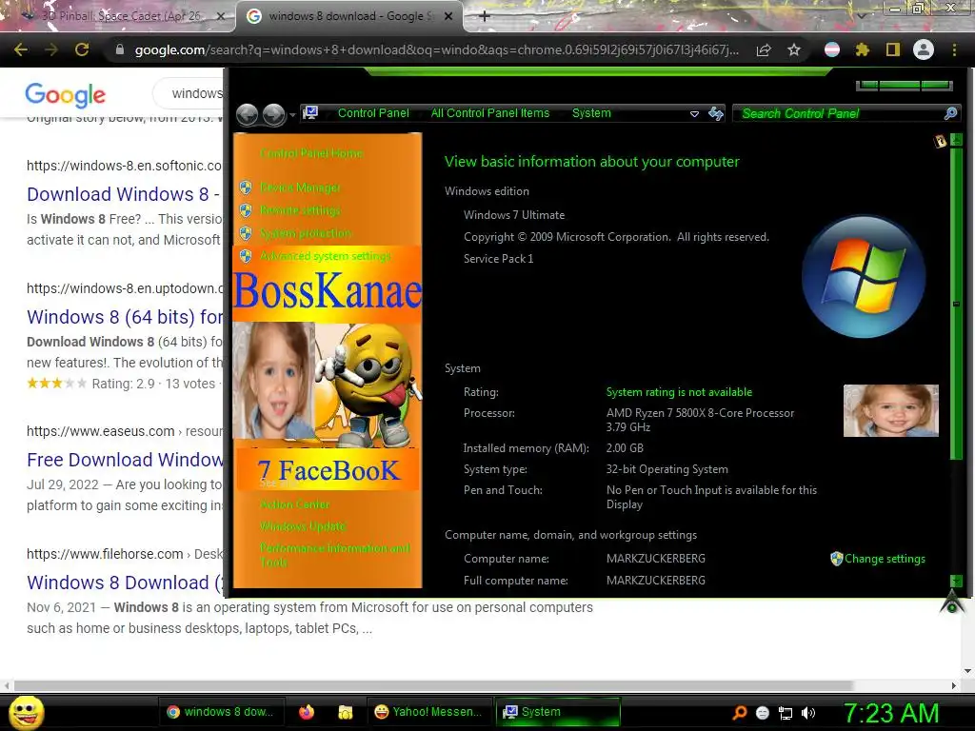Open the smiley Start button
This screenshot has width=975, height=731.
[27, 712]
